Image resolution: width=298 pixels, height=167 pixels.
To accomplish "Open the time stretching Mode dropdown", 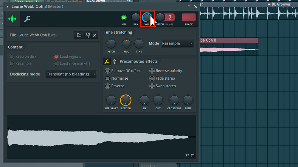I will click(177, 43).
